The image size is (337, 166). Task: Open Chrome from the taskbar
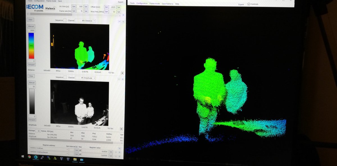pos(29,157)
